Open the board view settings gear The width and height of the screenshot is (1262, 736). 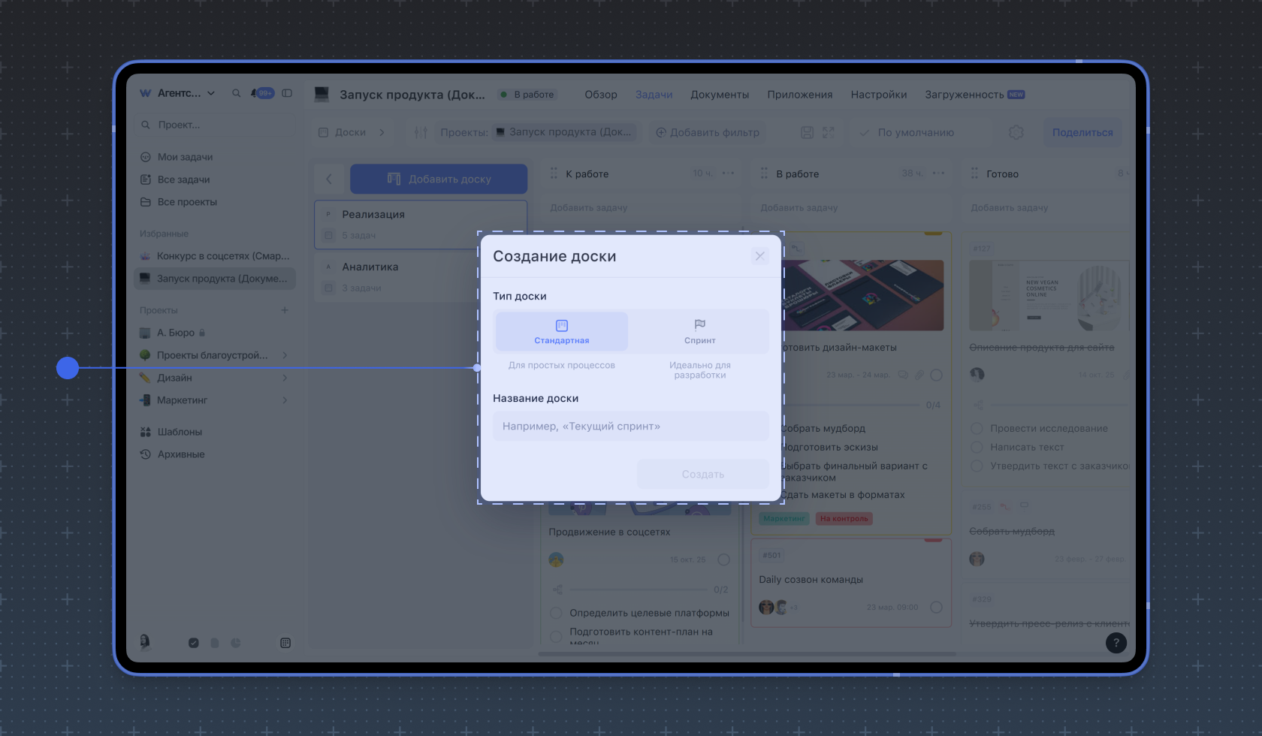1016,132
